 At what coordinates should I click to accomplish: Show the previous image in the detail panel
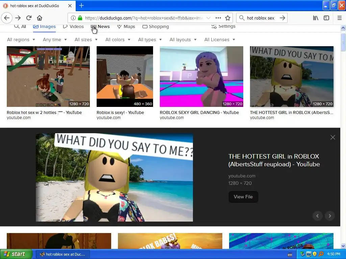[318, 216]
